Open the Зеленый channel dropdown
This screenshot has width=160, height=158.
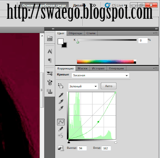(x=83, y=86)
